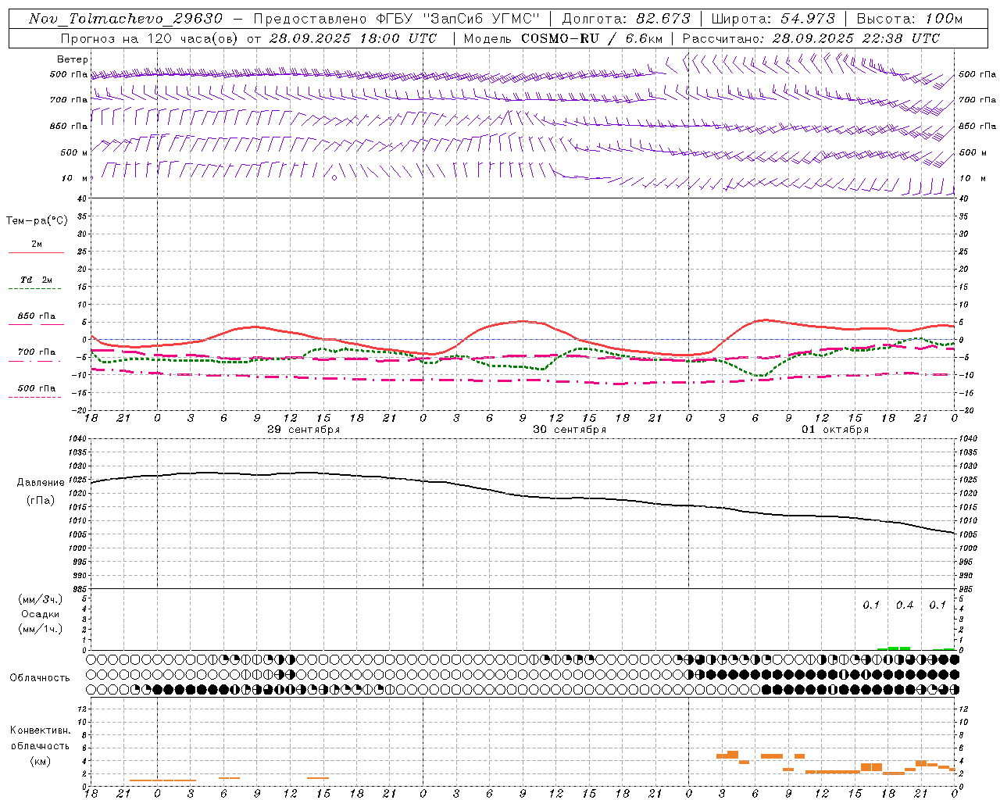
Task: Click the 01 октября date label
Action: [x=835, y=430]
